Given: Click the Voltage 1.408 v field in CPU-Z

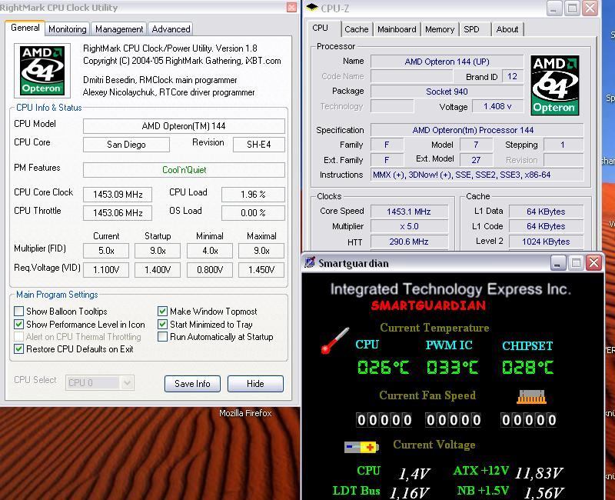Looking at the screenshot, I should click(497, 106).
